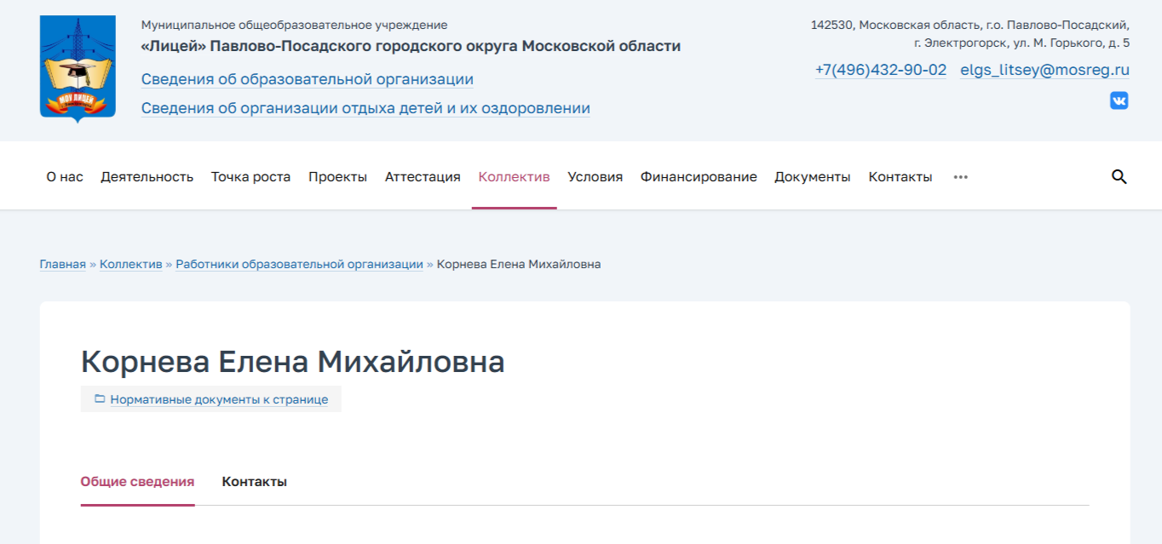Expand the more menu items ellipsis
This screenshot has height=544, width=1162.
(x=960, y=177)
